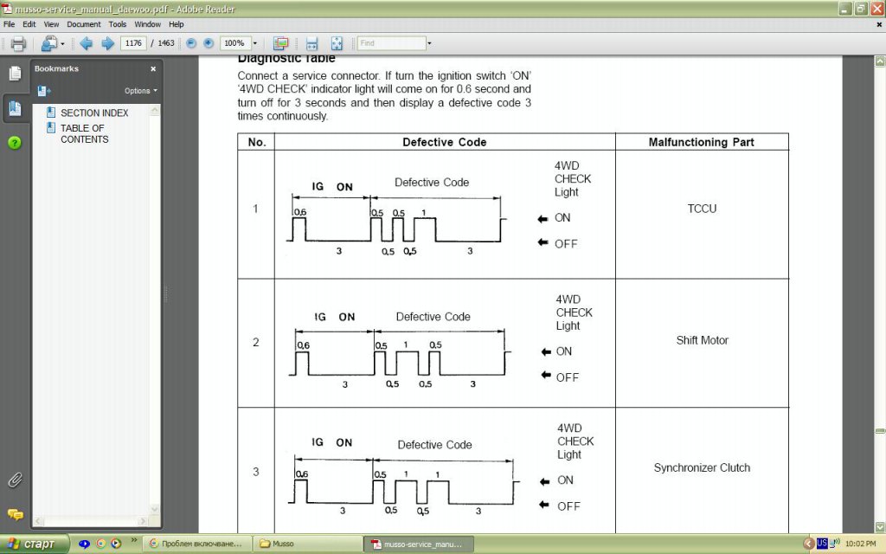Select TABLE OF CONTENTS bookmark

point(84,133)
